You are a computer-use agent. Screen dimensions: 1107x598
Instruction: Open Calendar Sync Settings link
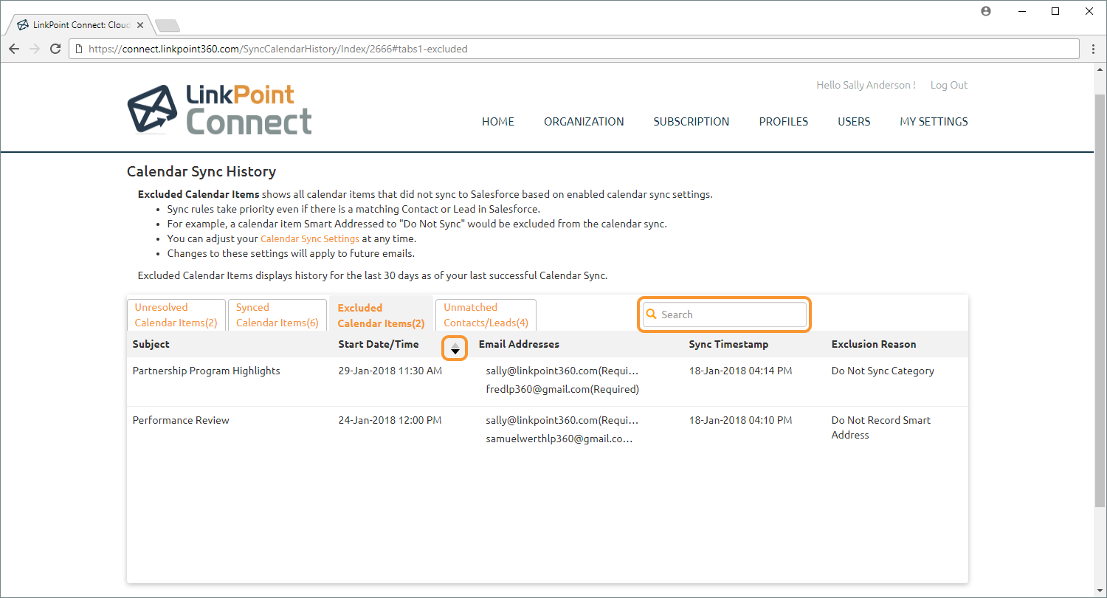[310, 239]
